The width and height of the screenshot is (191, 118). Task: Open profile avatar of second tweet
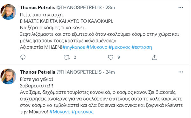point(8,76)
